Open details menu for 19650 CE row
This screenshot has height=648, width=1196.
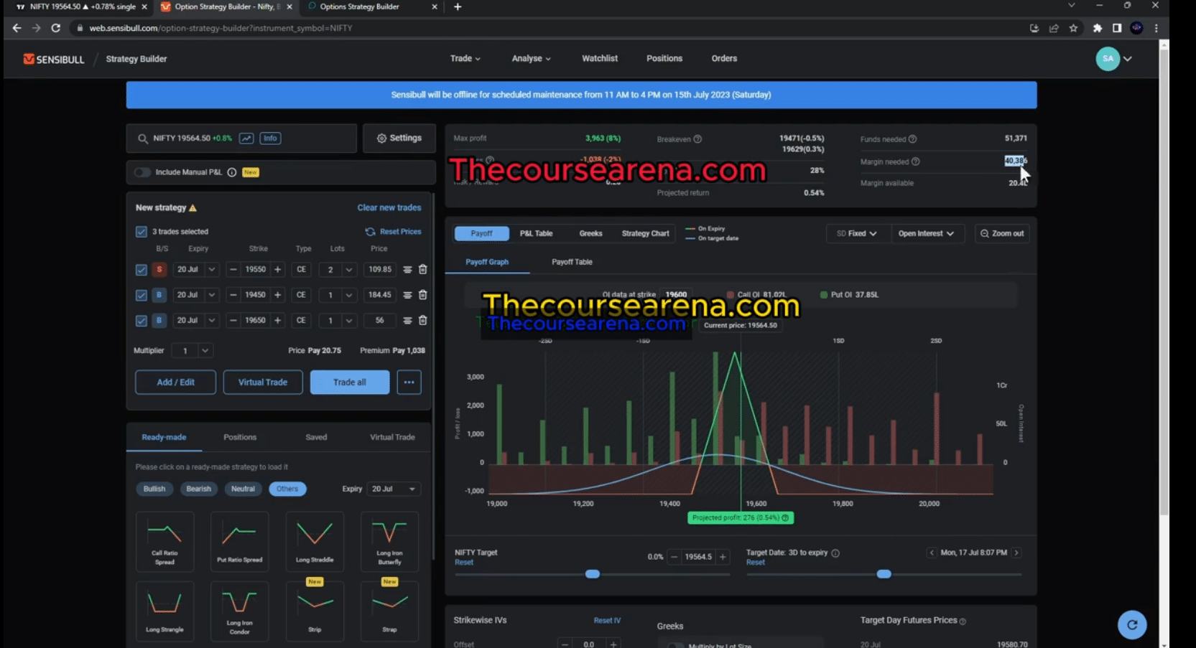(407, 321)
